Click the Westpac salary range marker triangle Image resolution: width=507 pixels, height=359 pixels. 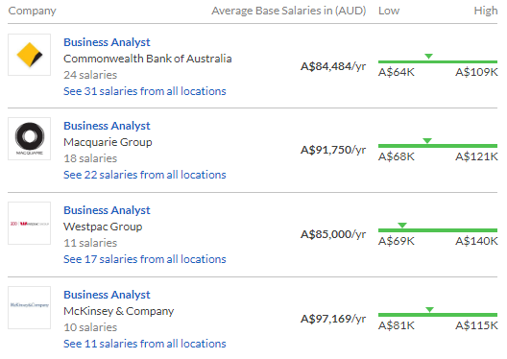click(x=402, y=225)
